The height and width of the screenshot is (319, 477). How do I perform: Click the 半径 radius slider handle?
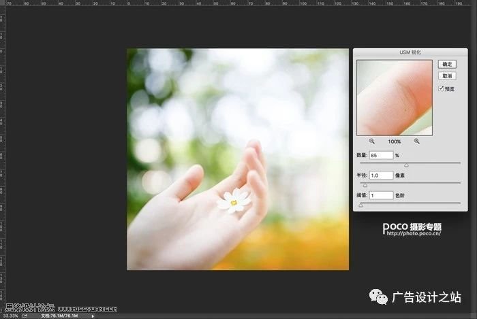(x=364, y=185)
